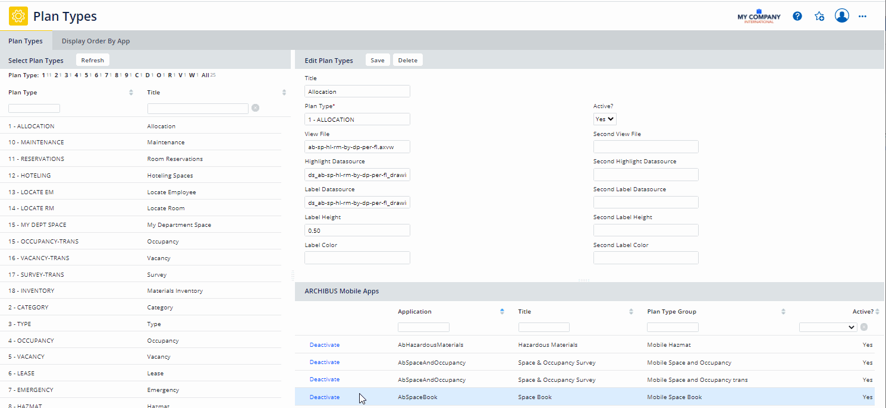Click the add to favorites star icon
This screenshot has height=408, width=886.
click(819, 16)
